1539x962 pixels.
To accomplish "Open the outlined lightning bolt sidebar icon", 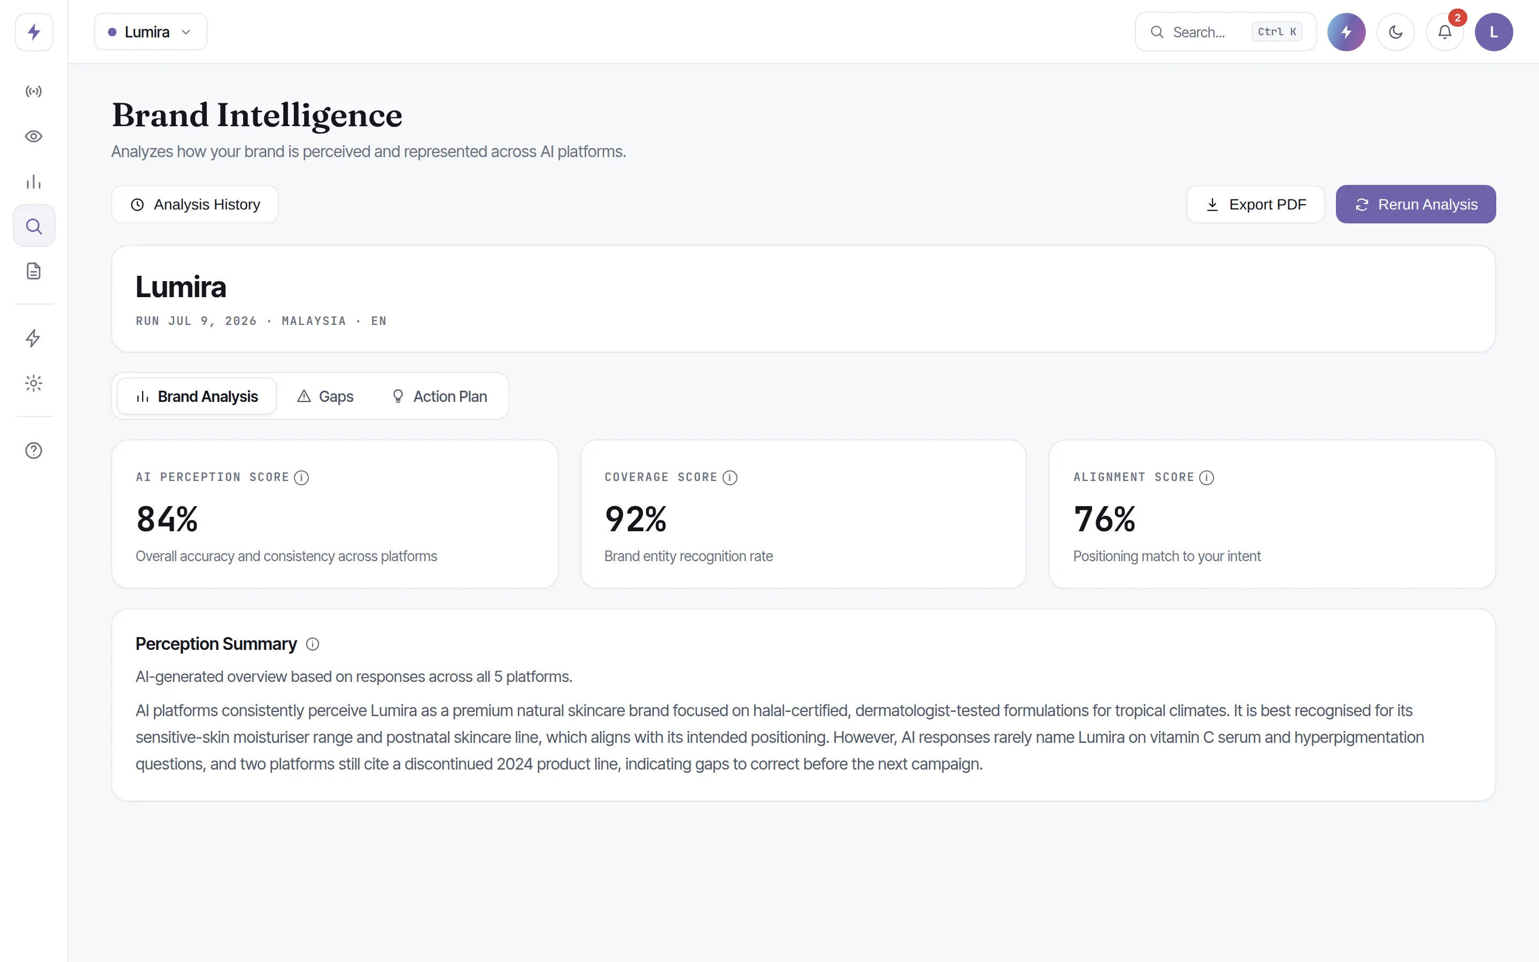I will [34, 338].
